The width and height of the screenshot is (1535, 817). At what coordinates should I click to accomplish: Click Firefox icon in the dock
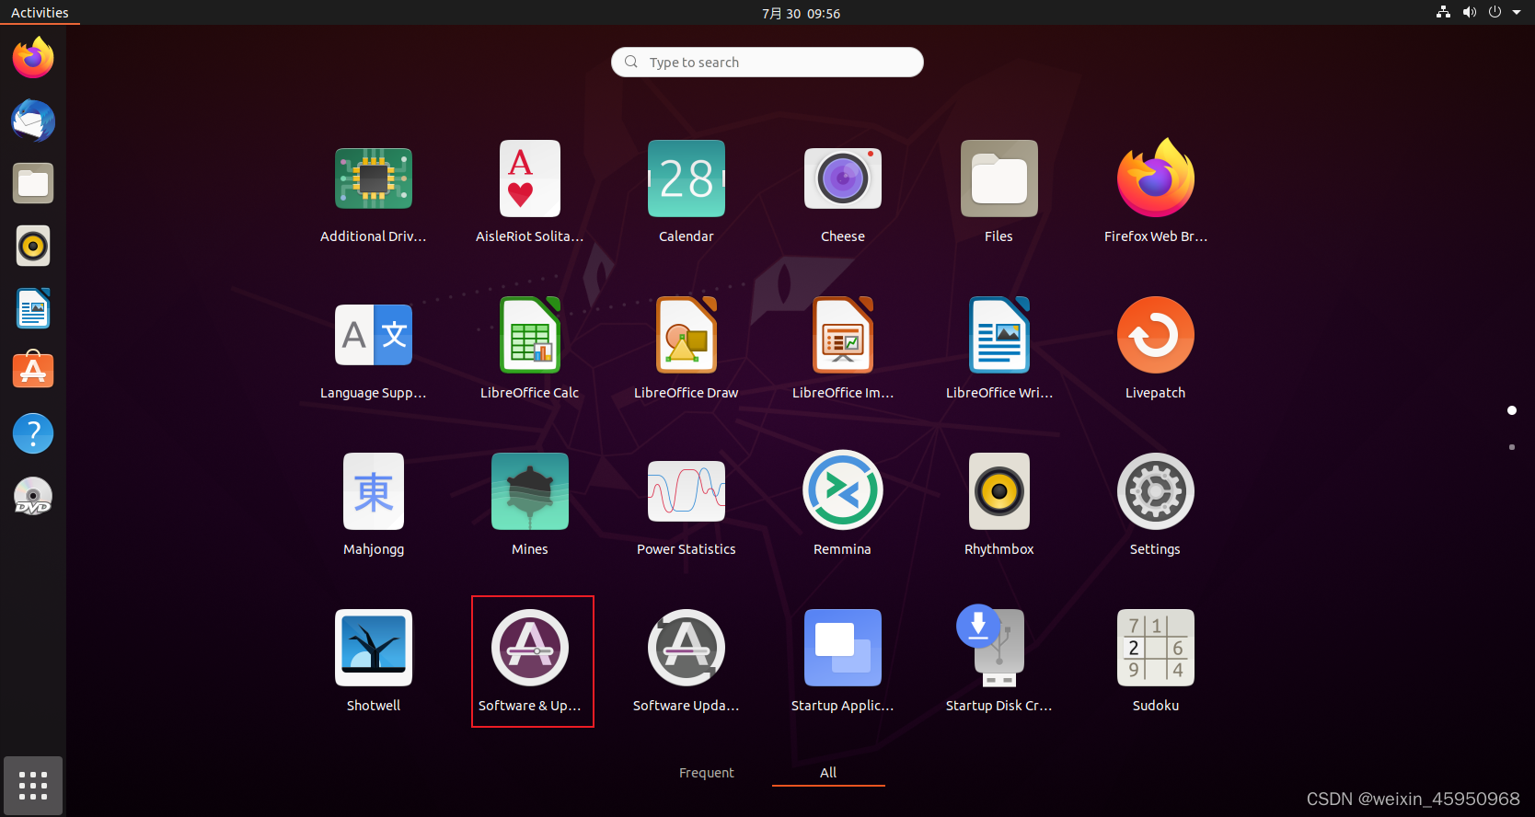(33, 58)
